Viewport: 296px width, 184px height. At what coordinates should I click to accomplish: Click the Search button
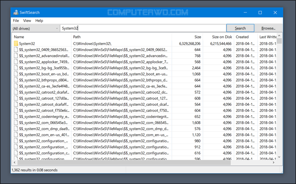(x=240, y=28)
